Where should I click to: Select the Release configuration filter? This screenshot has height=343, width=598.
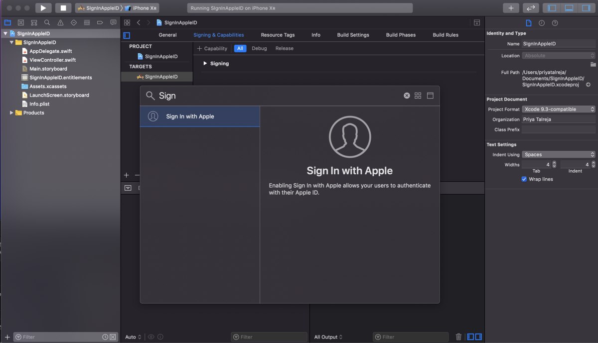click(x=285, y=49)
